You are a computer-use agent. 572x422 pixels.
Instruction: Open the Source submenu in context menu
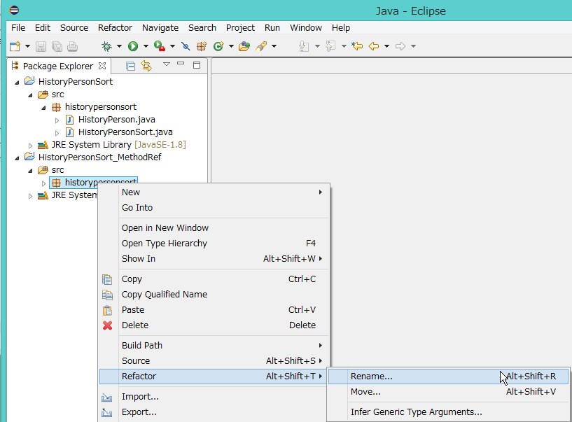tap(214, 360)
